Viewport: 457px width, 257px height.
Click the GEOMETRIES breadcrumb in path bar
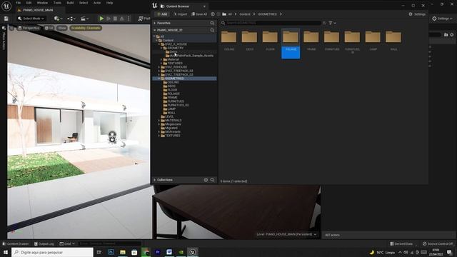267,14
